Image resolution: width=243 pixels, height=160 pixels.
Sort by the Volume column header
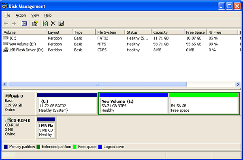coord(24,32)
